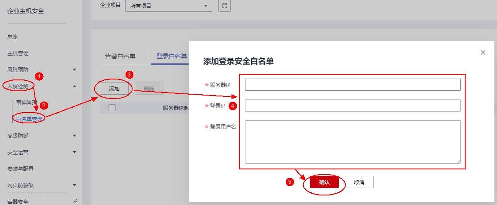Viewport: 497px width, 205px height.
Task: Select 入侵检测 in the sidebar
Action: click(18, 86)
